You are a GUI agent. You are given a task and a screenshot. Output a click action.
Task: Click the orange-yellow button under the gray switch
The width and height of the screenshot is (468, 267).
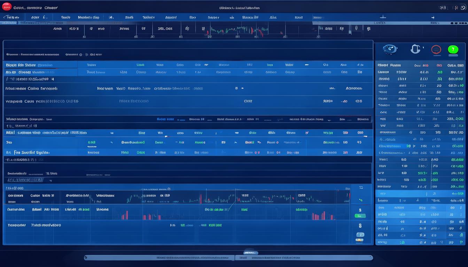[360, 240]
